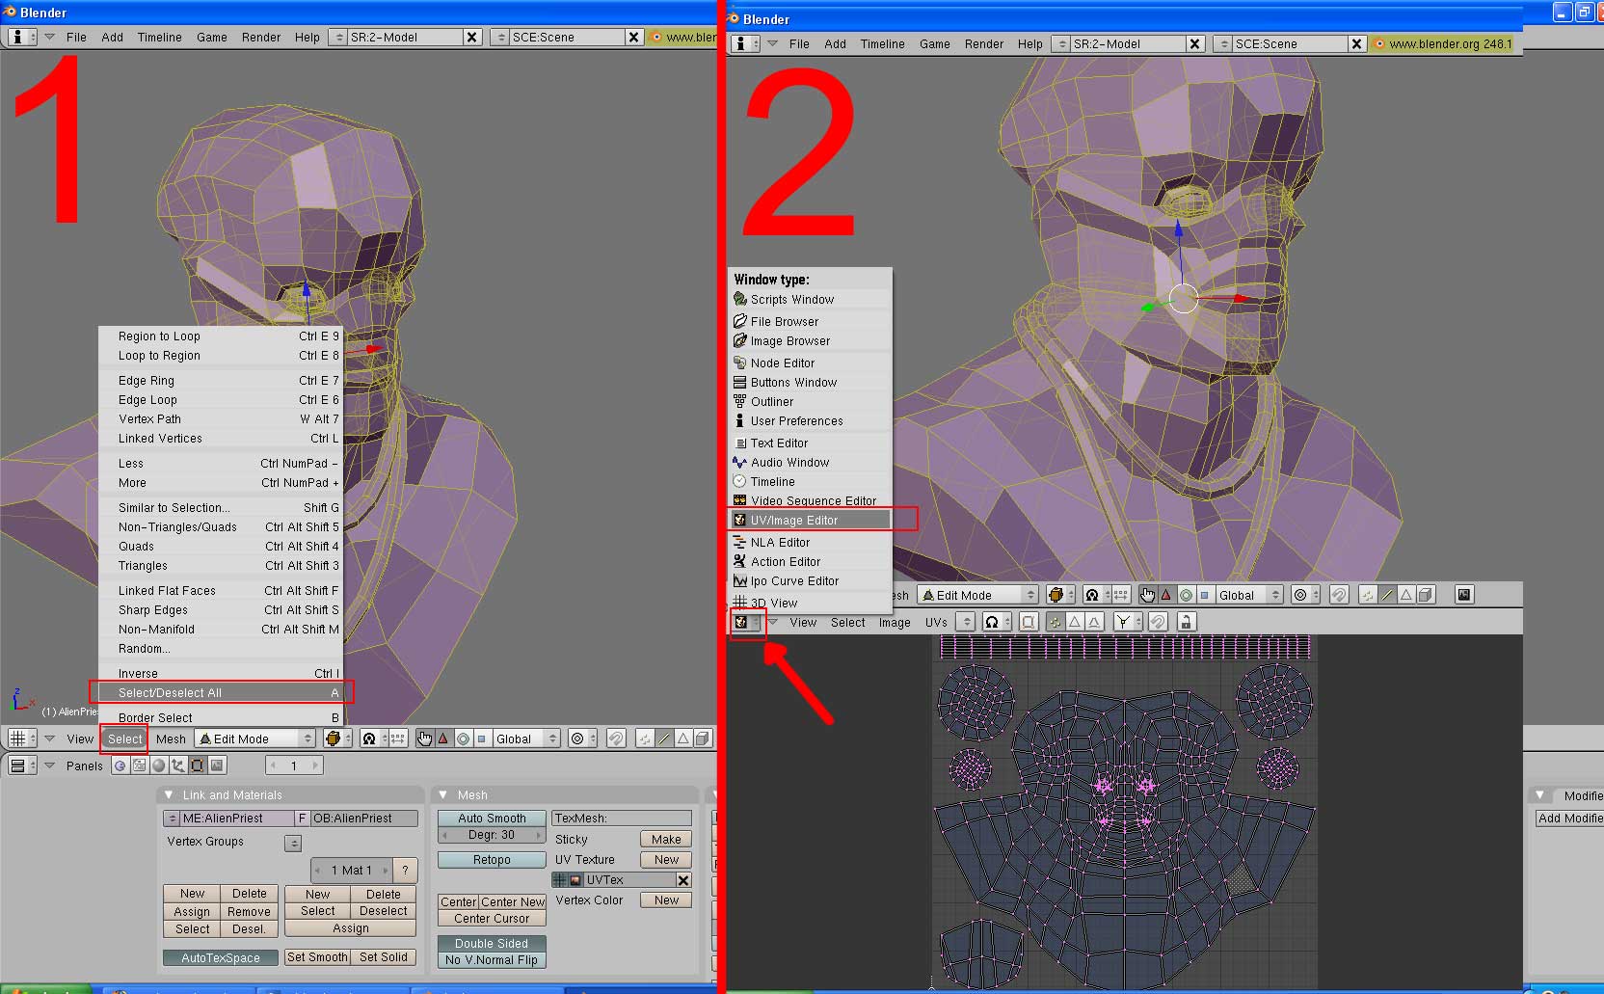Open the Logic context pac-man icon

(x=120, y=766)
